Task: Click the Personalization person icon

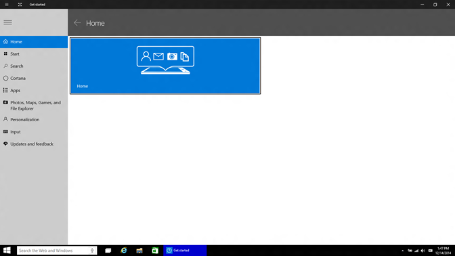Action: click(5, 119)
